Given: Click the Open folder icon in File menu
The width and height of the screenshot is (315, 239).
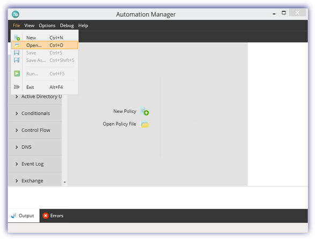Looking at the screenshot, I should pos(17,45).
